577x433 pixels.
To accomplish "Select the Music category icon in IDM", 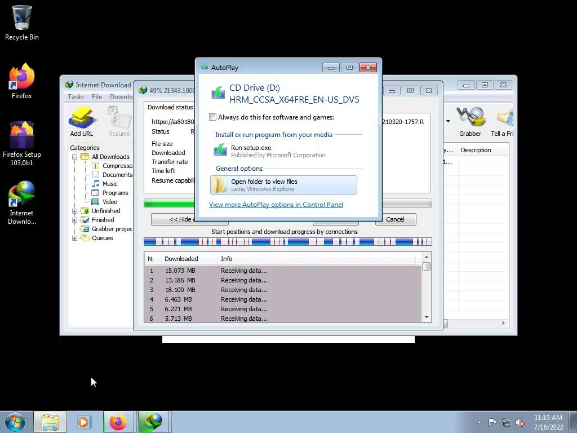I will click(96, 184).
